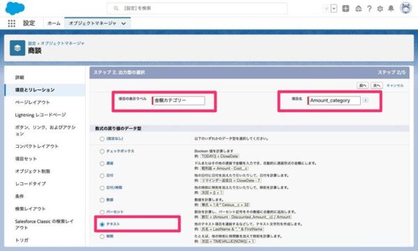Open the App Launcher grid icon

11,24
